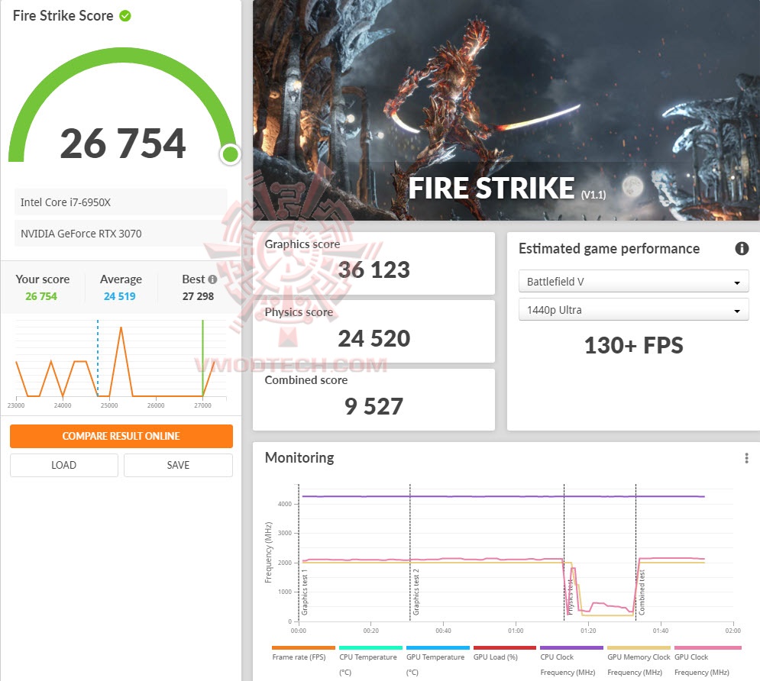The image size is (760, 681).
Task: Toggle GPU Clock Frequency pink legend swatch
Action: click(x=707, y=647)
